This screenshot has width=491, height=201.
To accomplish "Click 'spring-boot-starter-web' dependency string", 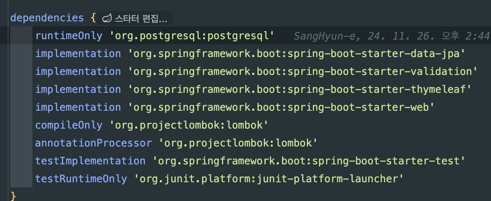I will point(281,107).
